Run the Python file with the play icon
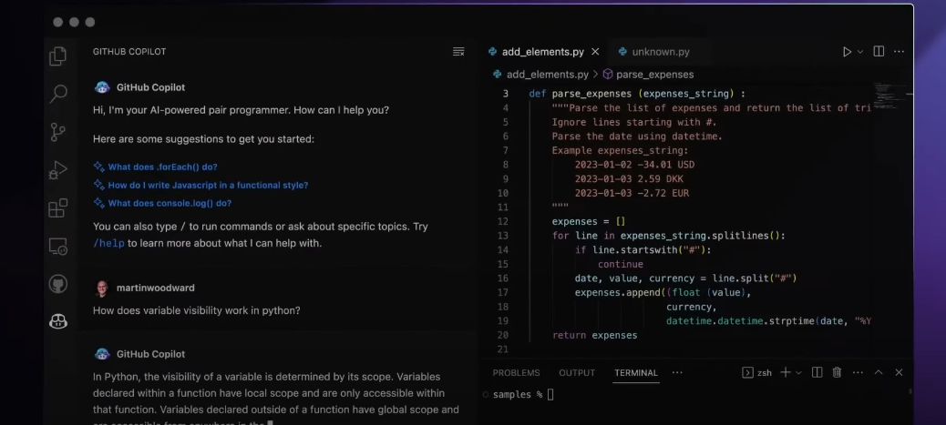 (847, 52)
